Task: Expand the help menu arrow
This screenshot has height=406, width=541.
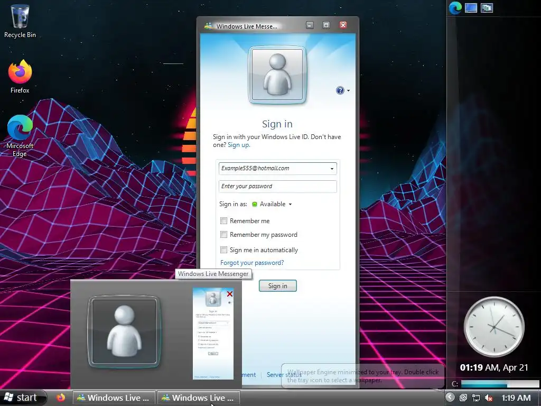Action: (x=348, y=91)
